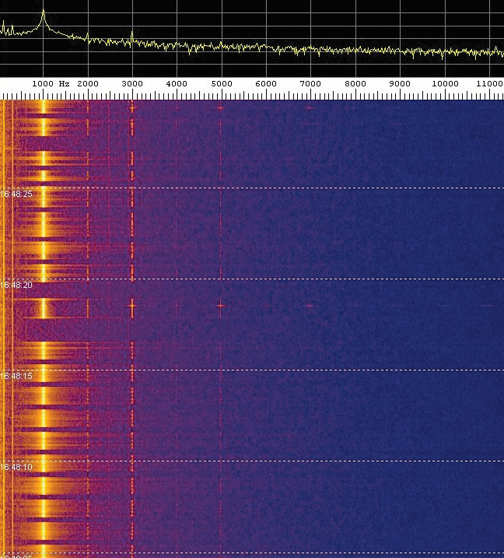Click the 9000 frequency scale label
Screen dimensions: 504x558
(x=400, y=83)
